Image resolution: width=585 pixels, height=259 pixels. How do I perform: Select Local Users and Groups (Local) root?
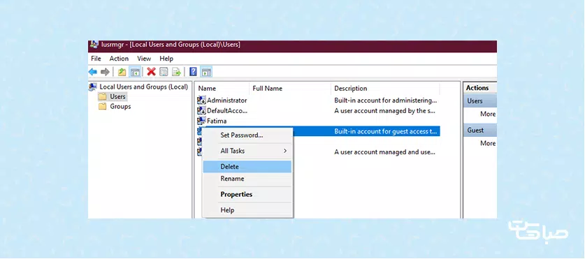[144, 87]
